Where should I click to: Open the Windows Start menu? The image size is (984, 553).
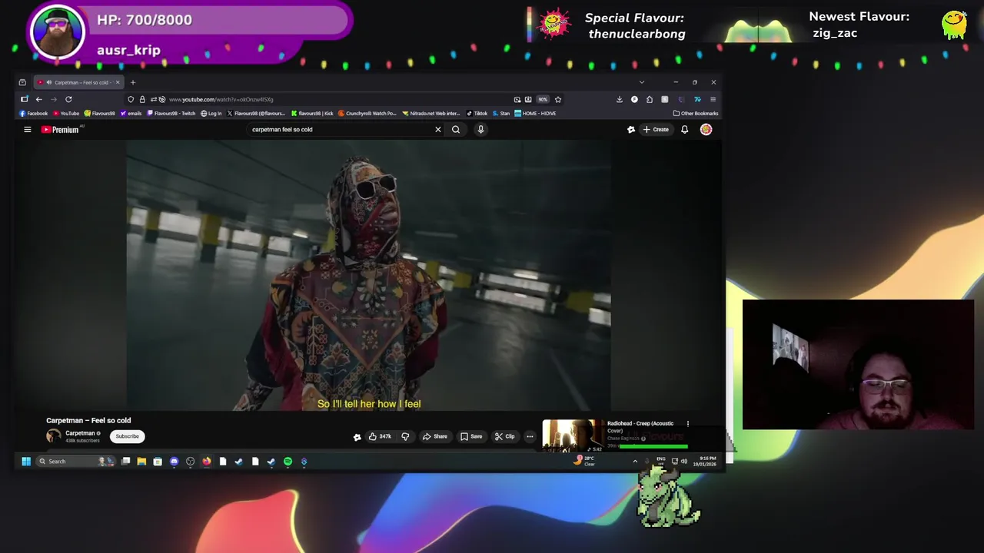(25, 462)
